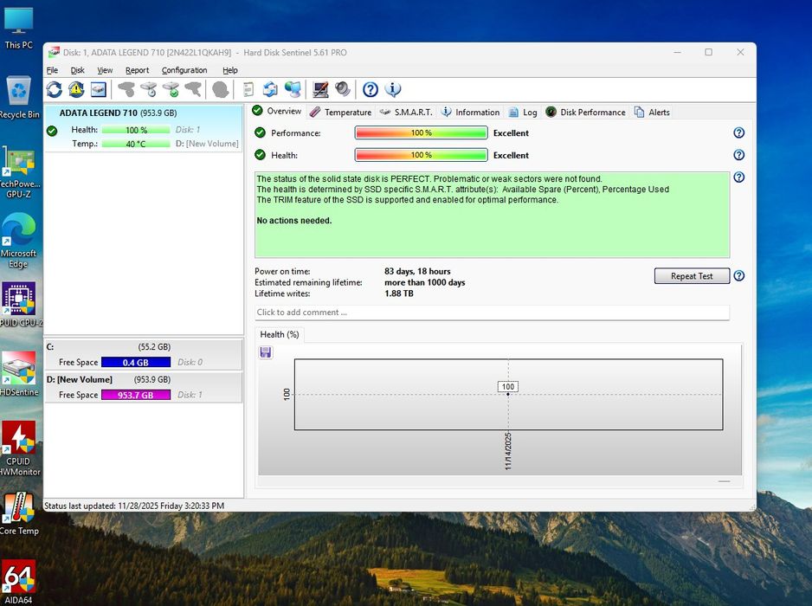The image size is (812, 606).
Task: Open the disk panel toolbar icon
Action: coord(99,90)
